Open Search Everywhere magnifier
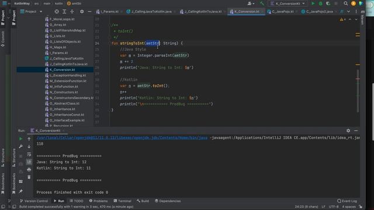Viewport: 374px width, 210px height. point(345,3)
